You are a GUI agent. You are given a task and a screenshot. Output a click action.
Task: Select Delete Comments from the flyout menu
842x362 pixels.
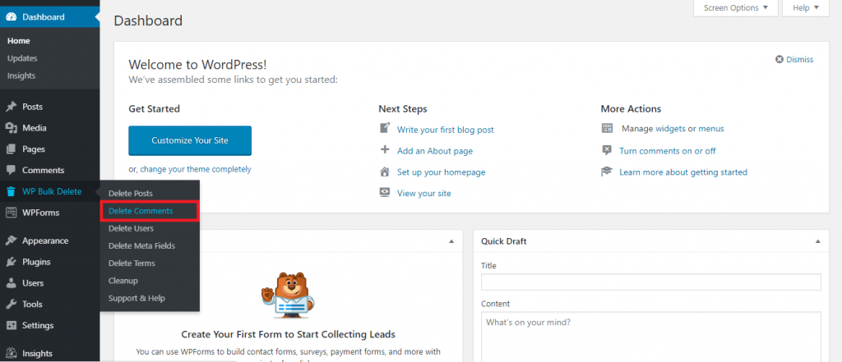(x=141, y=211)
